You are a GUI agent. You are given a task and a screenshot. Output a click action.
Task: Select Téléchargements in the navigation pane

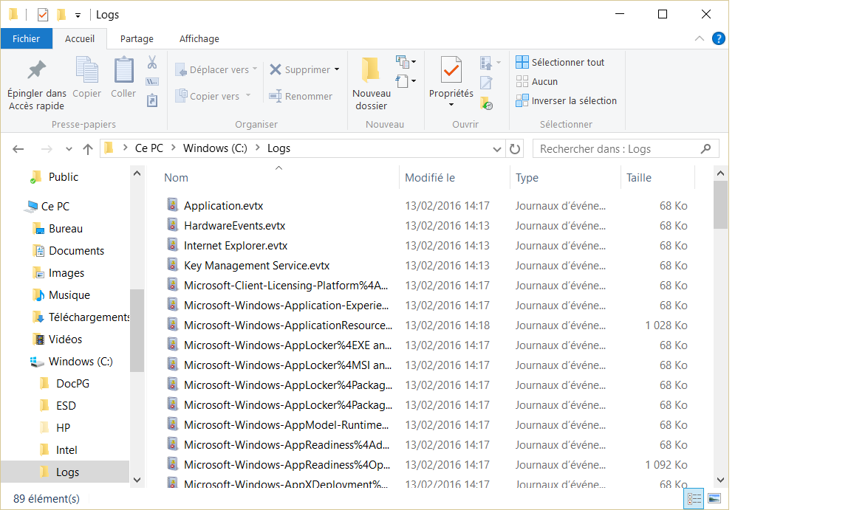81,317
